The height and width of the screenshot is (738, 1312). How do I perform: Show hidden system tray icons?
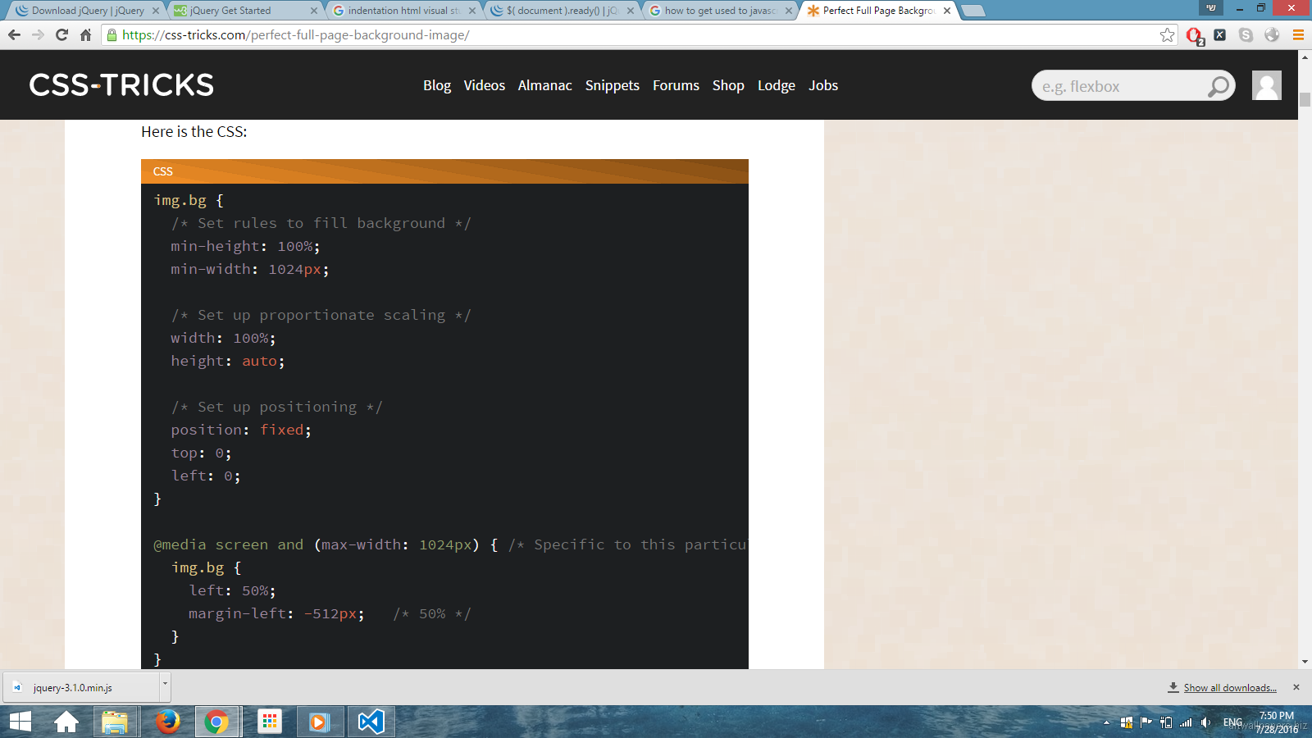(x=1106, y=722)
